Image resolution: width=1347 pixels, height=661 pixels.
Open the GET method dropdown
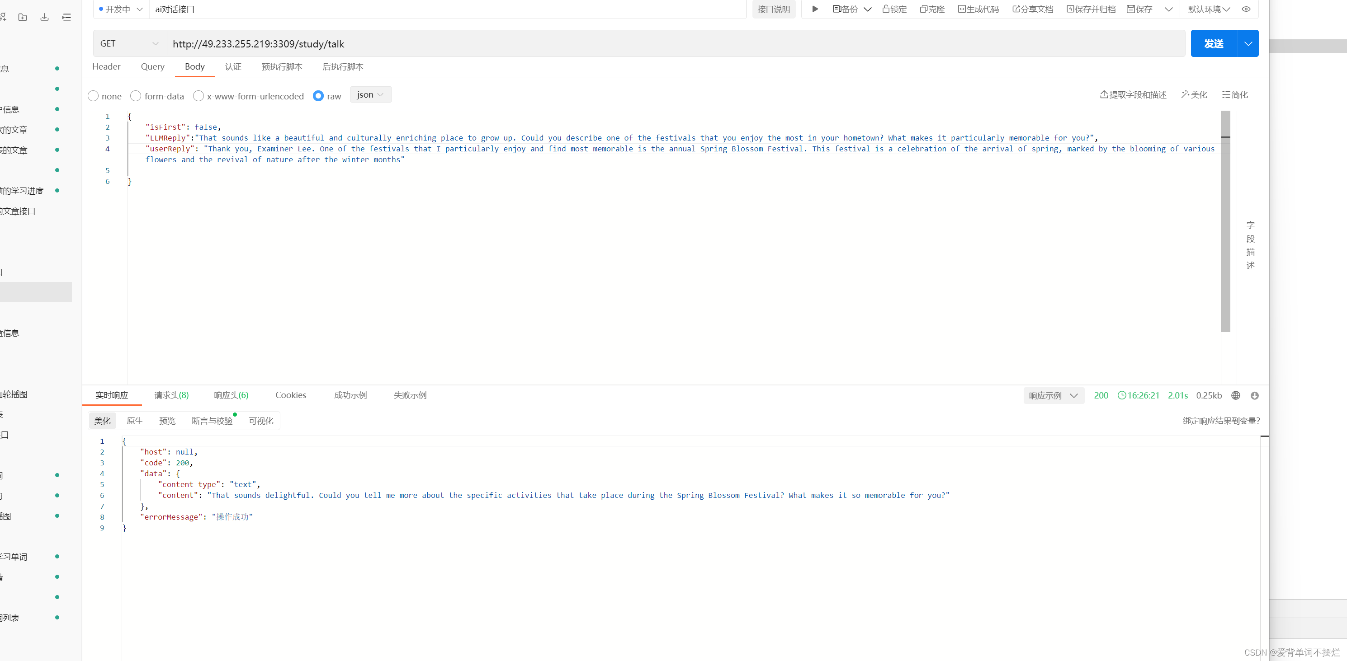click(x=129, y=43)
